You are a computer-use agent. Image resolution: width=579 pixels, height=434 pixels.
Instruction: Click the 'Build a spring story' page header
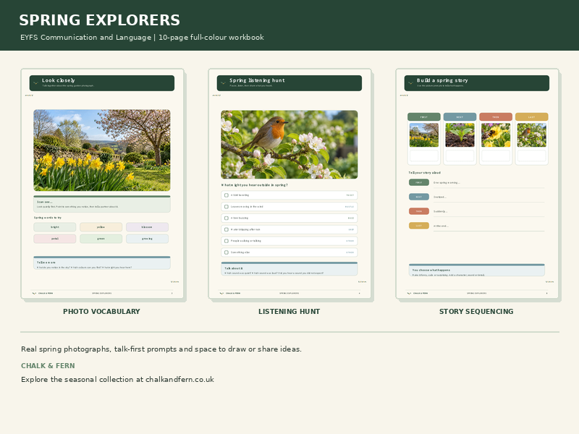pyautogui.click(x=477, y=83)
